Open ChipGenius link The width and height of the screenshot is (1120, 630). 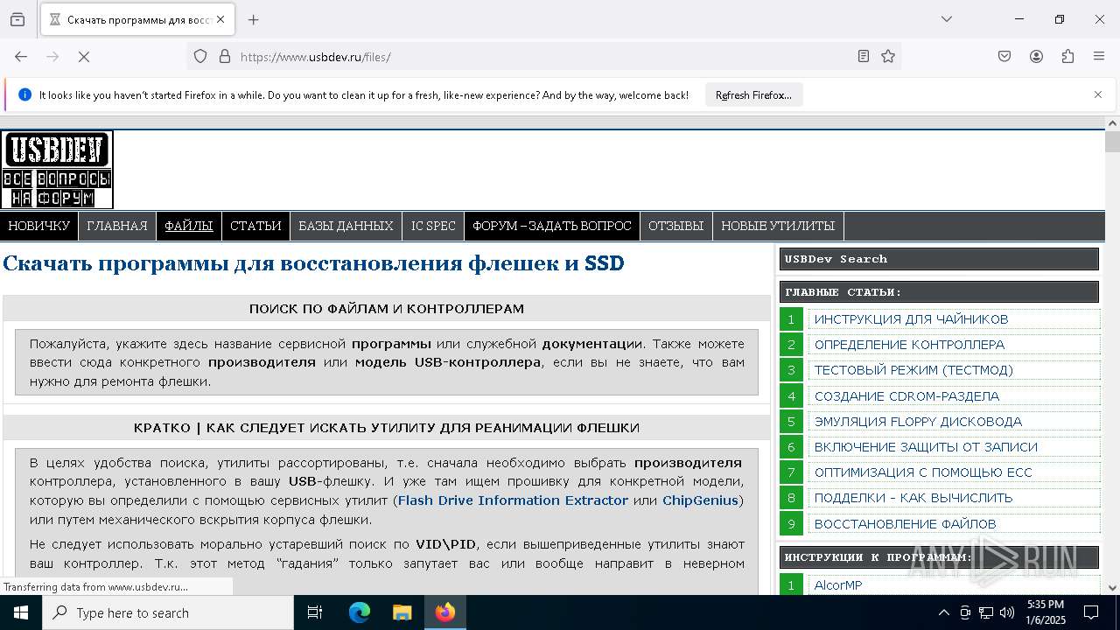(x=700, y=500)
